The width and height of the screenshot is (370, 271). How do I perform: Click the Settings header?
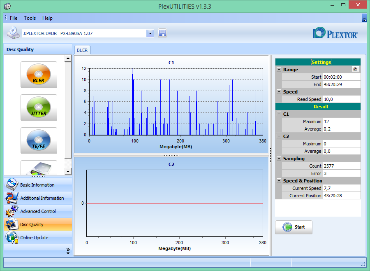coord(318,62)
